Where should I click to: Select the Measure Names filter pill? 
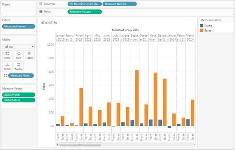point(18,26)
